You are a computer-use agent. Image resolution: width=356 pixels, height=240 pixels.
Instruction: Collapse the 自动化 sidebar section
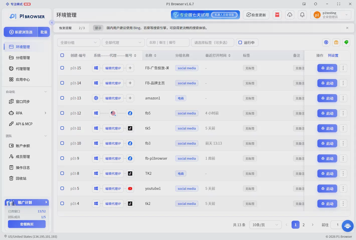click(46, 92)
